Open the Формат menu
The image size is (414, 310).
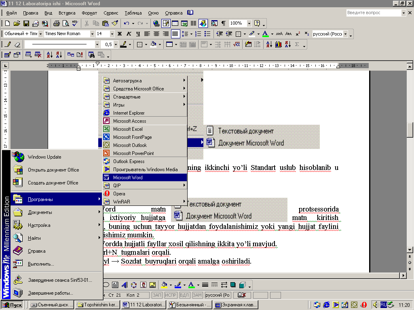[x=89, y=13]
